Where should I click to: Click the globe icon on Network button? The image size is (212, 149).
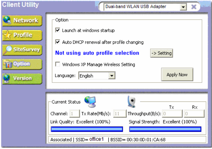7,20
